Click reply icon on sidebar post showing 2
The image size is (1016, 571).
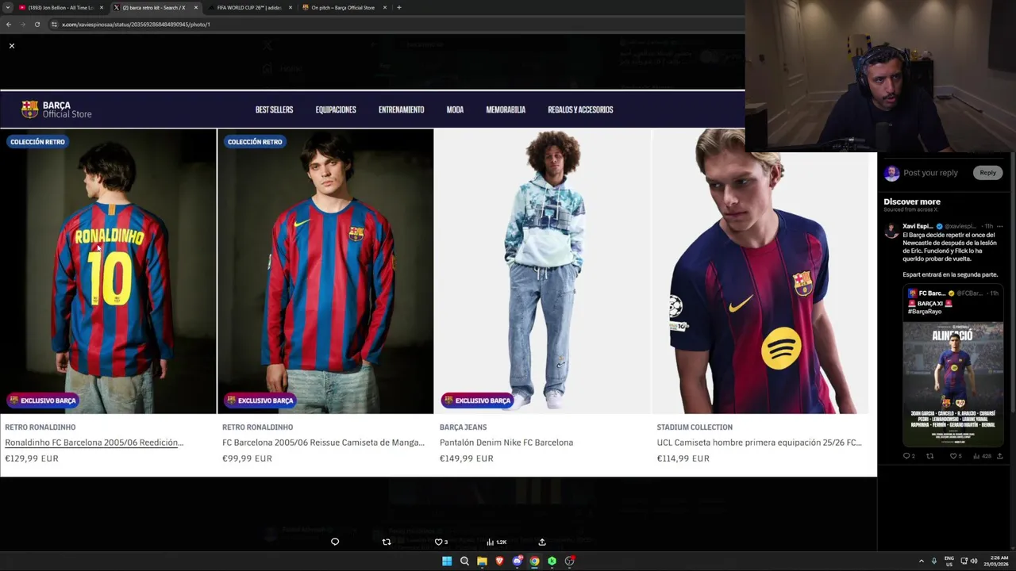906,456
